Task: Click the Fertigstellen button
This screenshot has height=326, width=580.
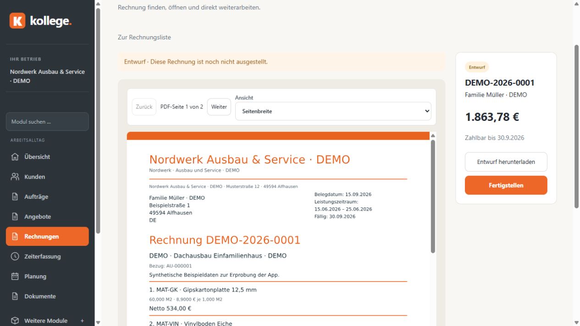Action: [506, 185]
